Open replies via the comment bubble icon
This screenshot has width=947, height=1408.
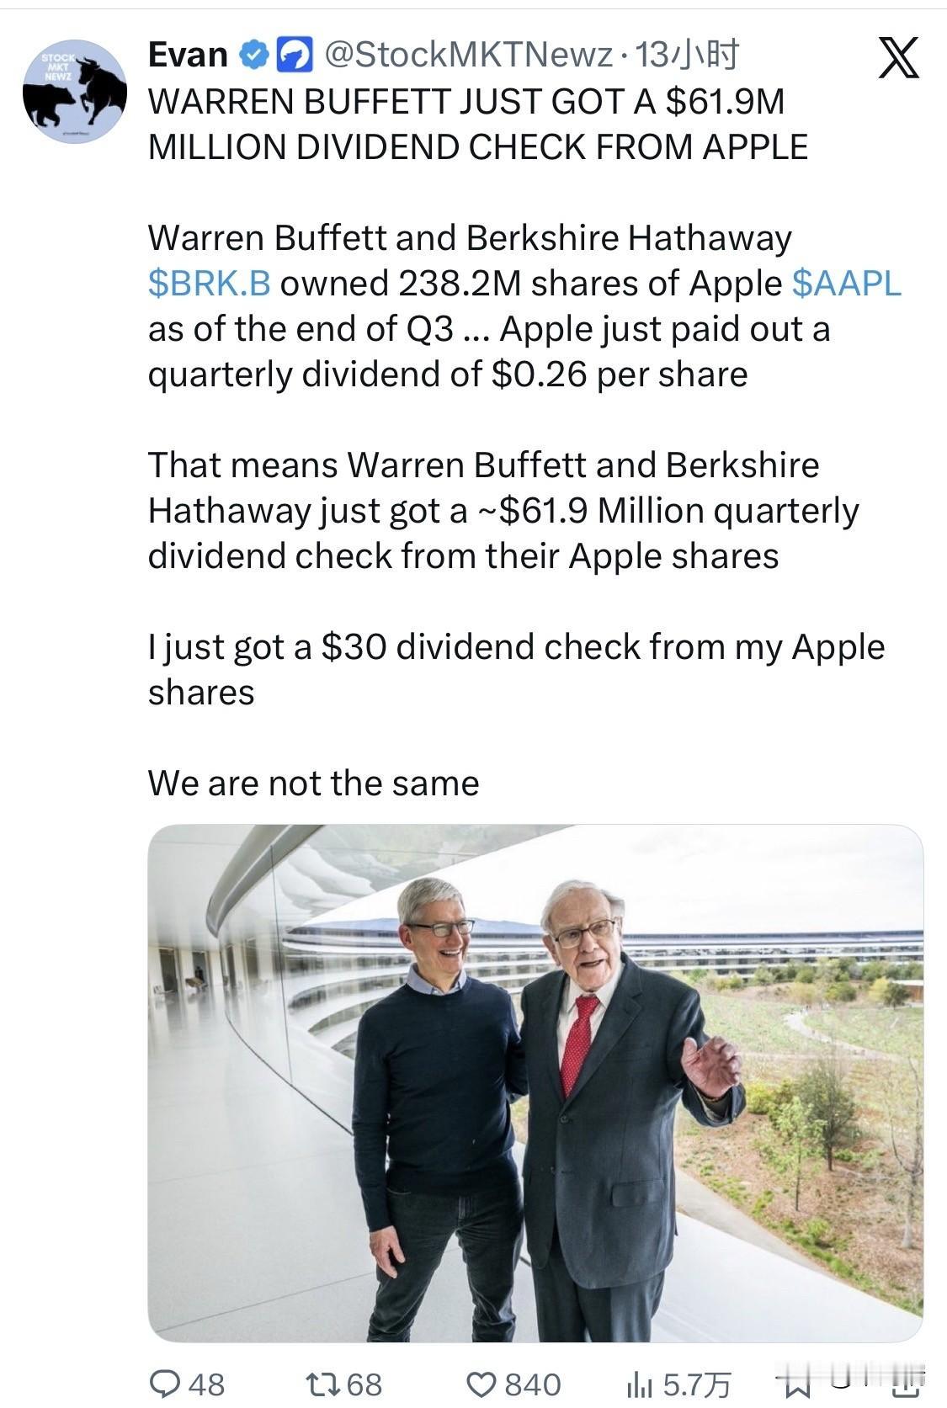[x=164, y=1384]
